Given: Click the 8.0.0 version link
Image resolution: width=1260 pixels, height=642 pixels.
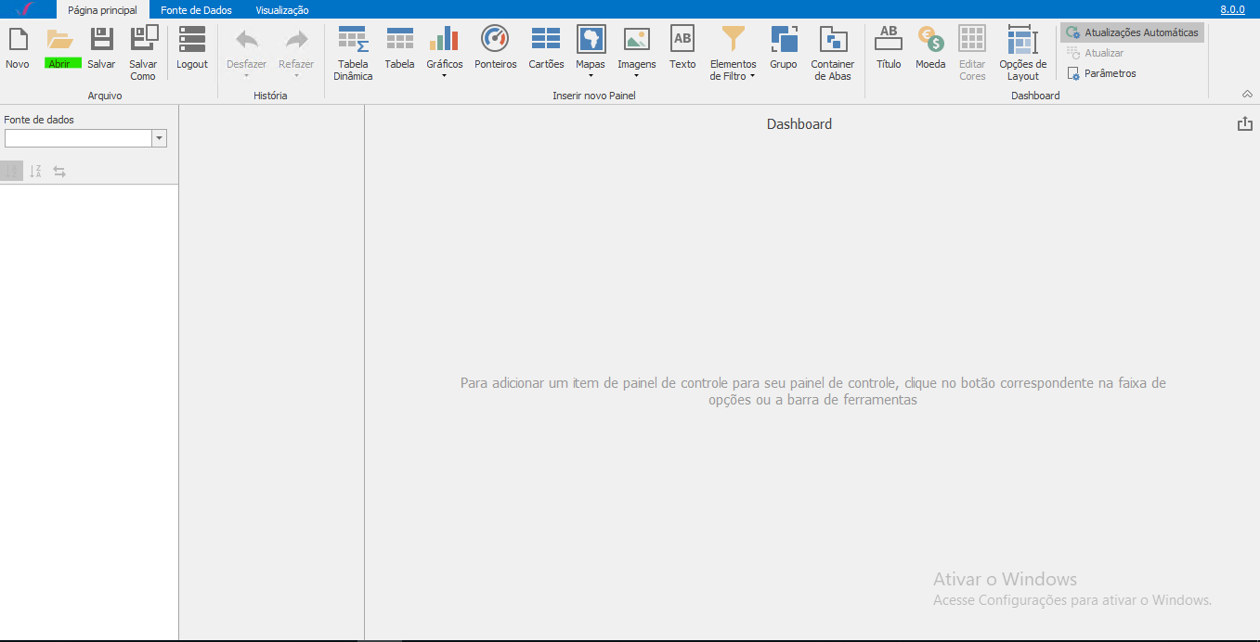Looking at the screenshot, I should (x=1232, y=9).
